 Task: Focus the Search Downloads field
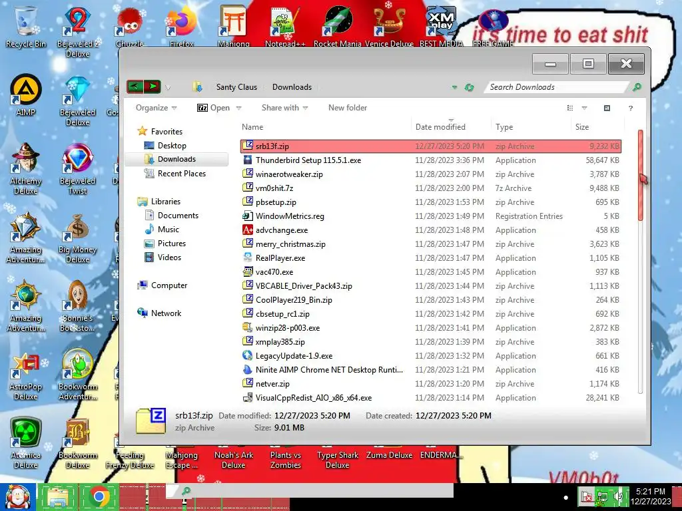(x=557, y=87)
